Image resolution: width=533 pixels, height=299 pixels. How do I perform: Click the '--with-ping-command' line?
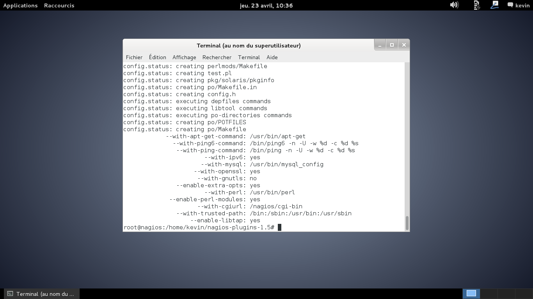[x=266, y=150]
